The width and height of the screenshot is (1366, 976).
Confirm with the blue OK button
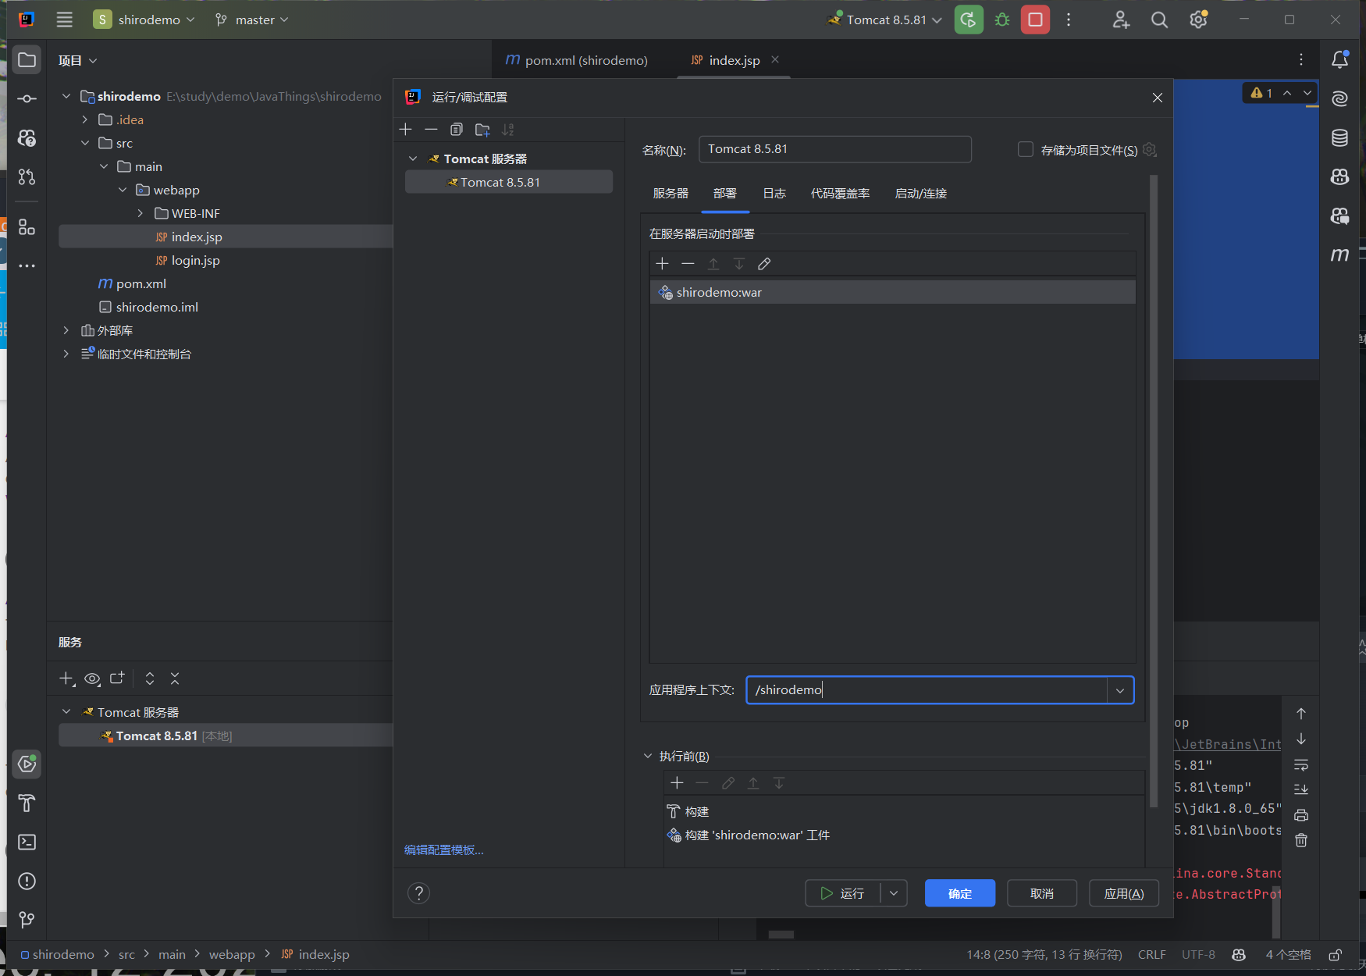960,893
